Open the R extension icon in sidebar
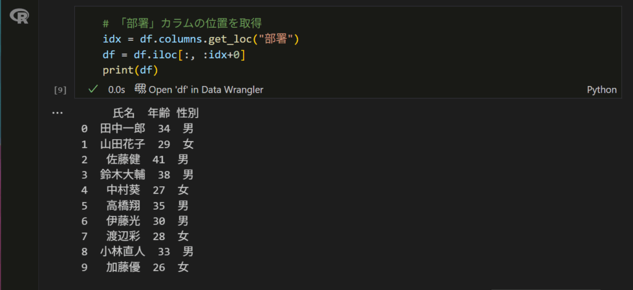Screen dimensions: 633x290 [19, 17]
